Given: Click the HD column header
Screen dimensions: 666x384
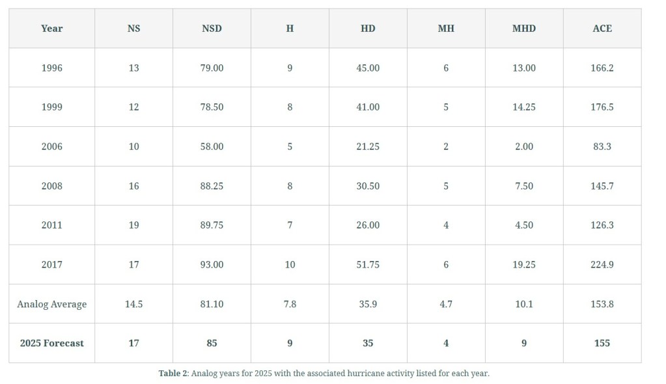Looking at the screenshot, I should pyautogui.click(x=368, y=29).
